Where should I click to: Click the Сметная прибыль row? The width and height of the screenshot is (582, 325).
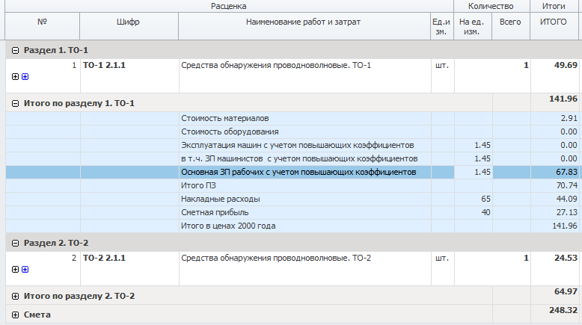coord(292,212)
